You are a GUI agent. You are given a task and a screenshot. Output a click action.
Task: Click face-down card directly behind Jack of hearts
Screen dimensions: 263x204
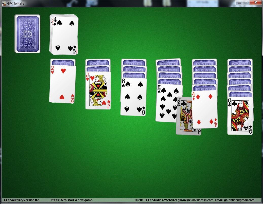pos(98,69)
